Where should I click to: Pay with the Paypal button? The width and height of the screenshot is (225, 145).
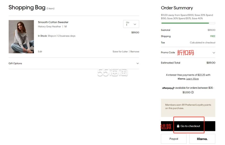coord(174,139)
